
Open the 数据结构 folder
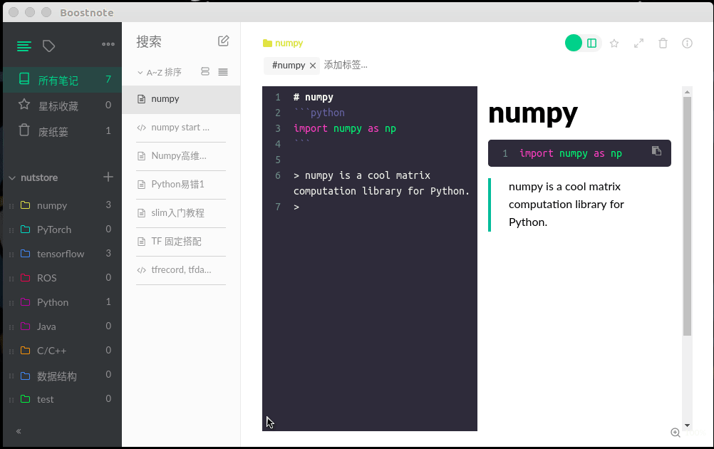coord(63,375)
